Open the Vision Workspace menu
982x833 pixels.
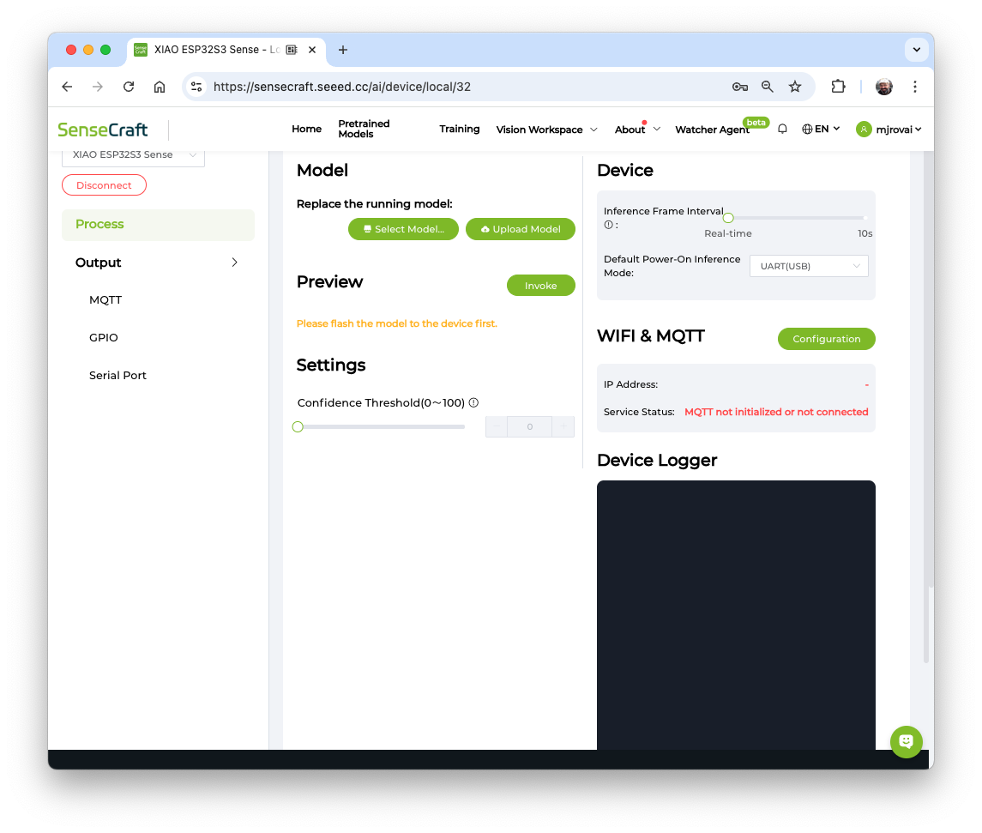[x=545, y=130]
